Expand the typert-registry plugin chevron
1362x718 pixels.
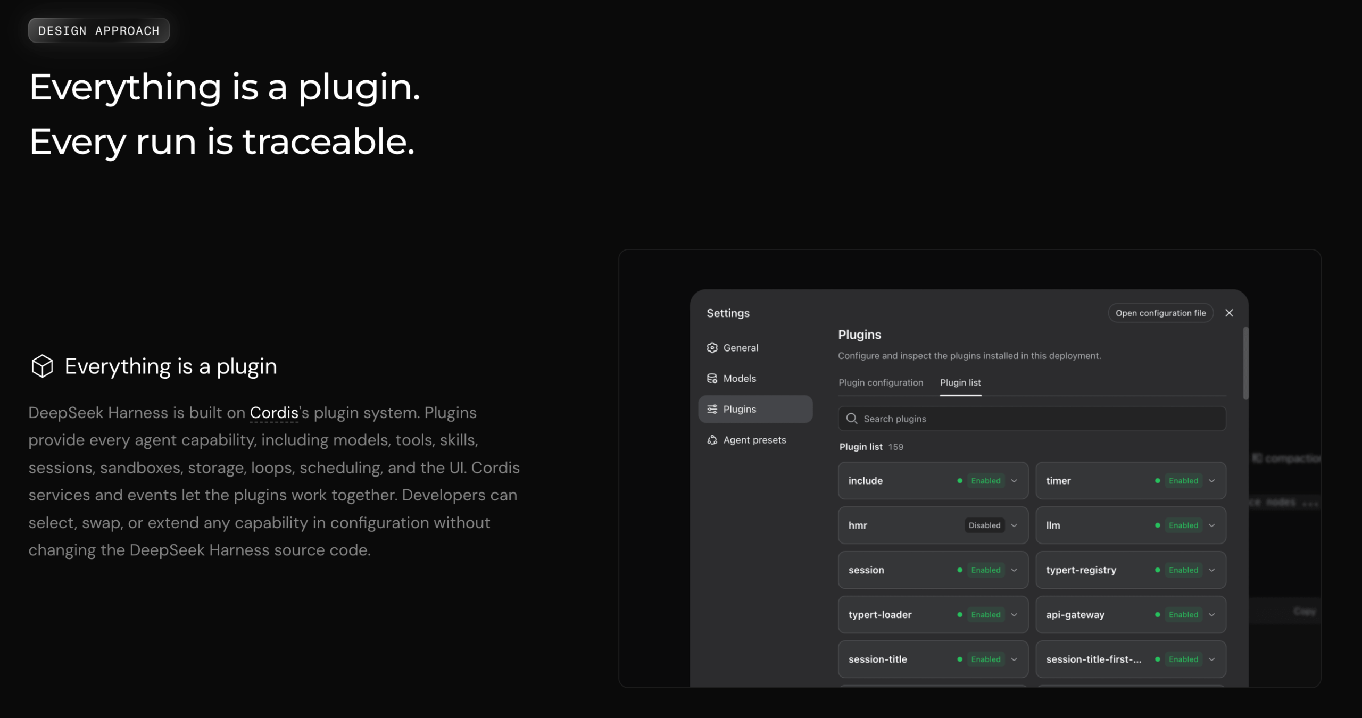[x=1212, y=570]
